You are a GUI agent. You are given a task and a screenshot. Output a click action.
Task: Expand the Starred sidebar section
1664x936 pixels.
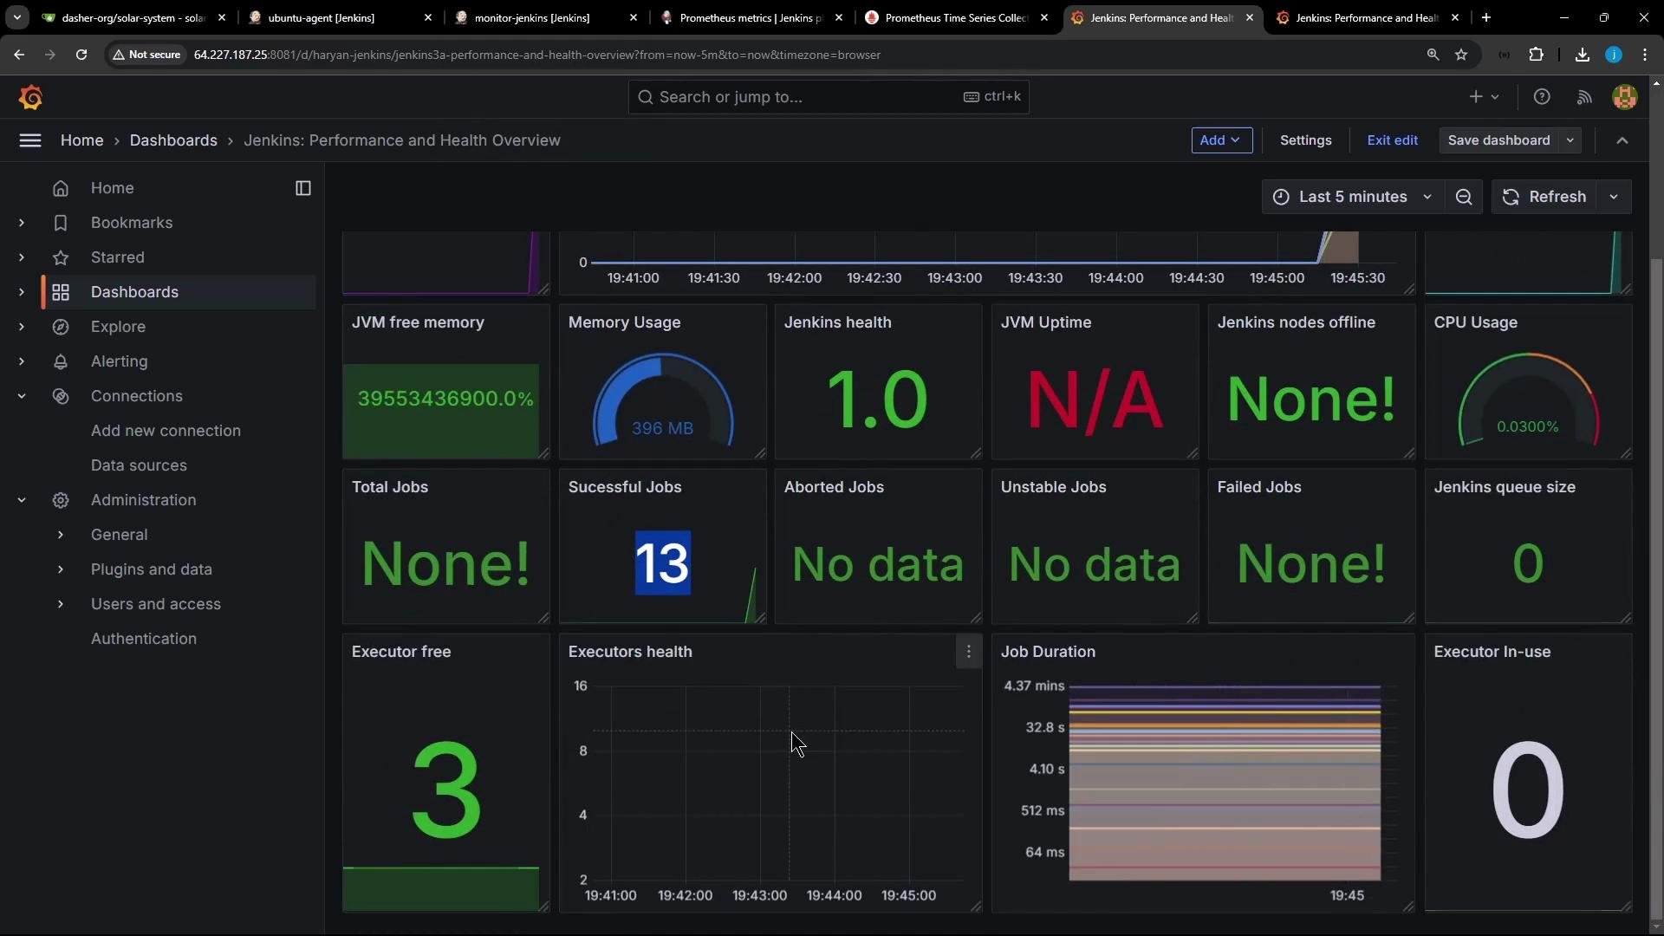22,257
